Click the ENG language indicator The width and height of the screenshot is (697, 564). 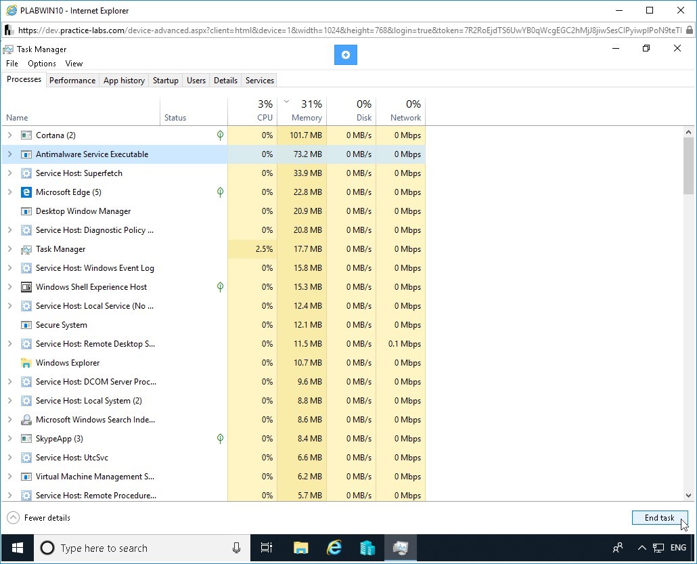(678, 548)
